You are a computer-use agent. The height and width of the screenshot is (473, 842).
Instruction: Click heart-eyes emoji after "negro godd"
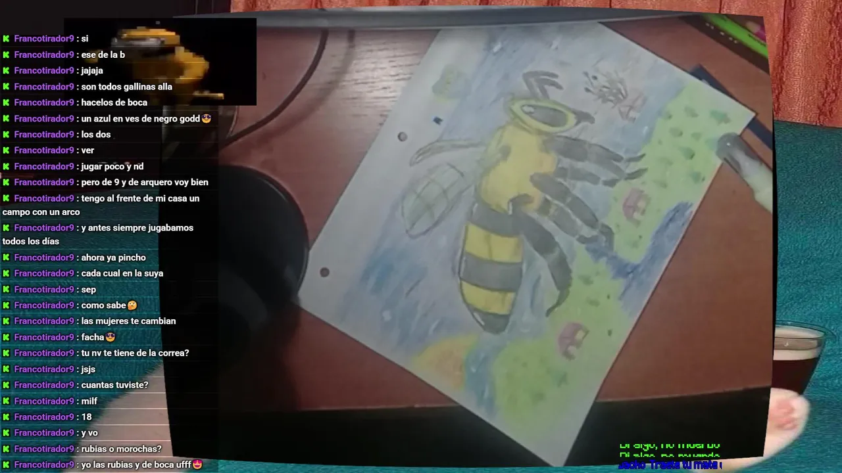[207, 119]
